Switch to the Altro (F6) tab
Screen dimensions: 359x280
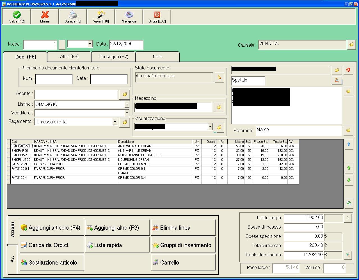pyautogui.click(x=69, y=57)
